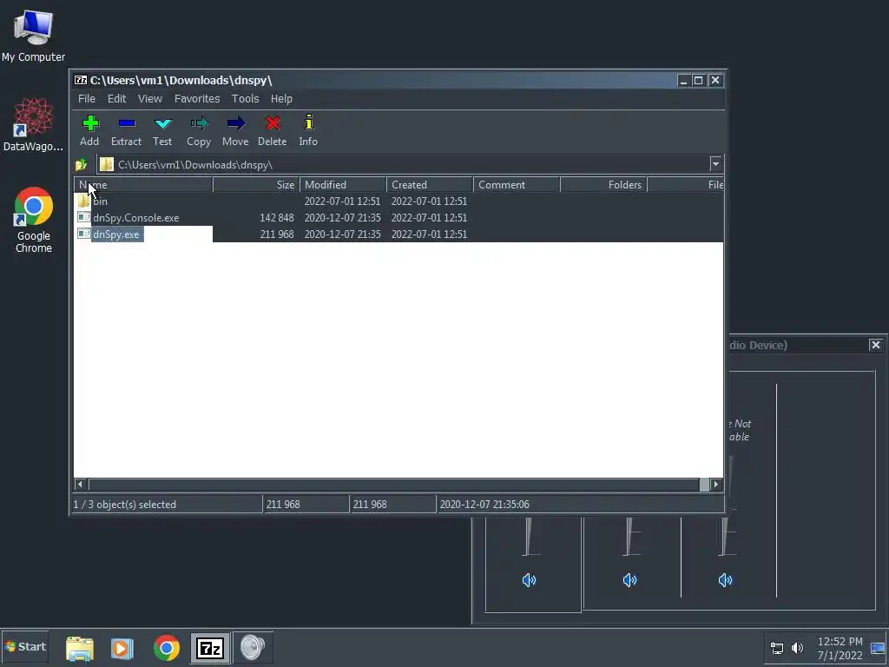The image size is (889, 667).
Task: Mute the first volume mixer channel
Action: tap(529, 580)
